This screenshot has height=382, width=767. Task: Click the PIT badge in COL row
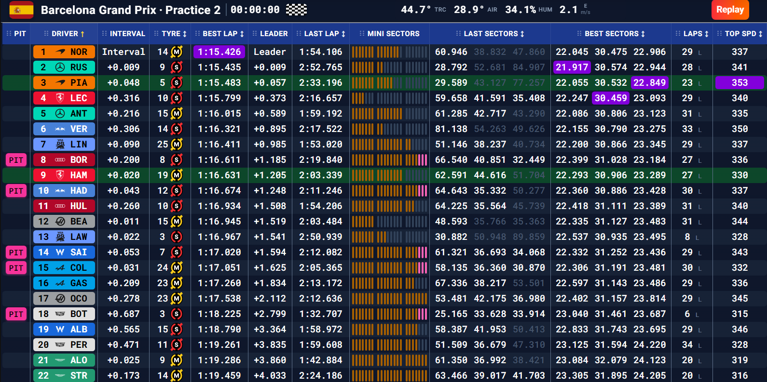click(x=16, y=268)
